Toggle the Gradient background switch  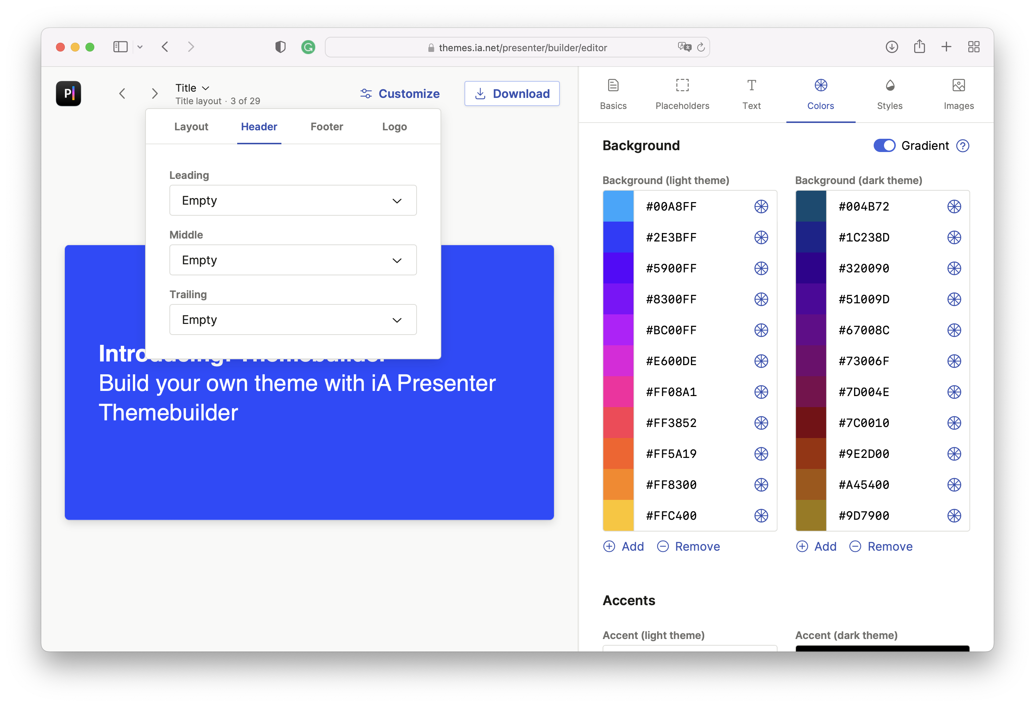(883, 145)
